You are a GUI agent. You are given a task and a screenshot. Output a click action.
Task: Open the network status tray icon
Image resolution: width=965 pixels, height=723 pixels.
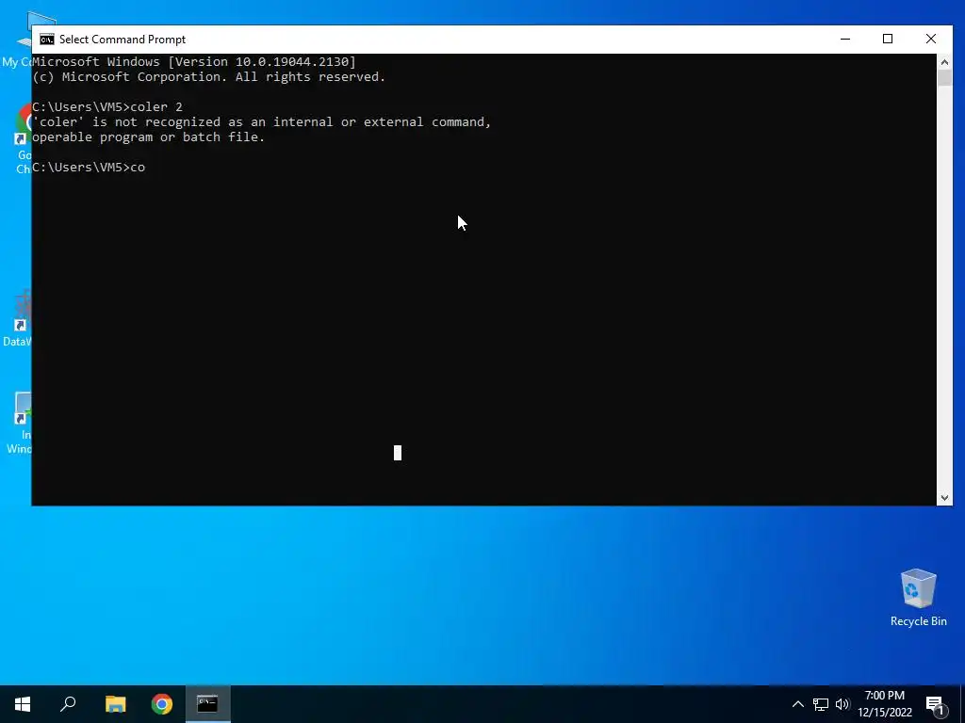point(821,704)
